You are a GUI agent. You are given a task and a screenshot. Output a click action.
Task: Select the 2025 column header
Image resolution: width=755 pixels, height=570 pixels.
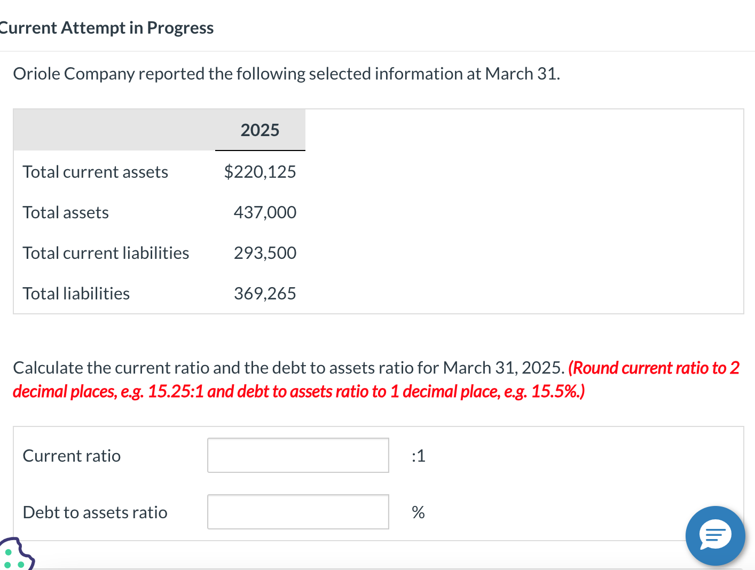click(x=260, y=130)
